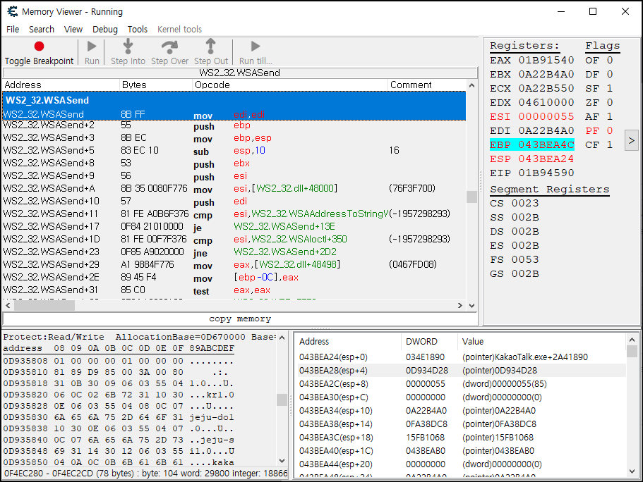
Task: Open the Debug menu
Action: tap(105, 30)
